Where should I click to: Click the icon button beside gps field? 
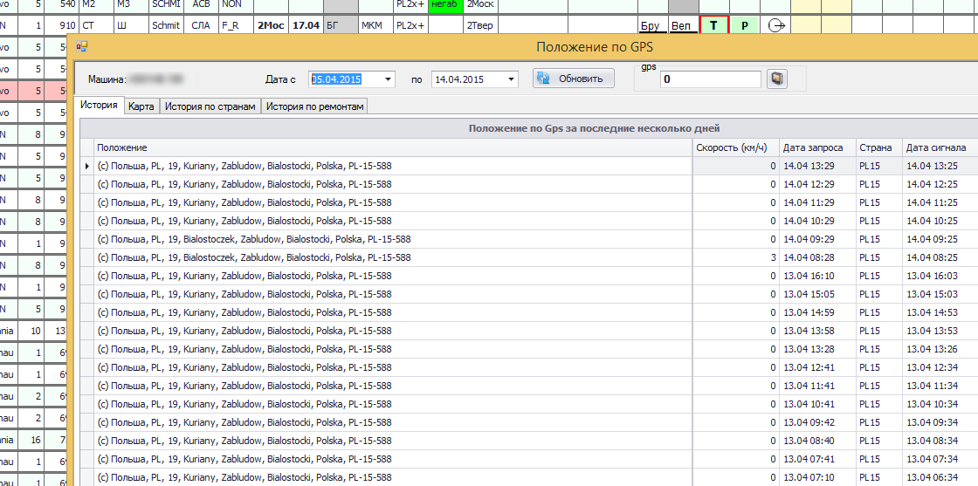point(776,79)
